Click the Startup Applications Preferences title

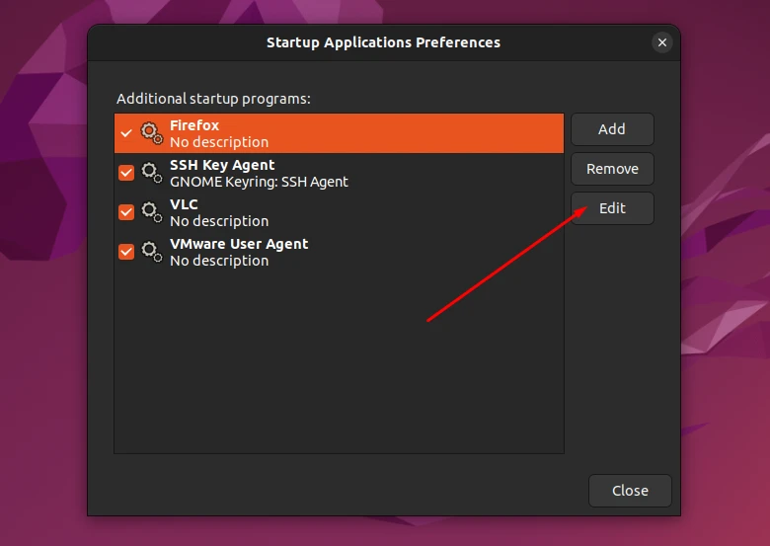click(384, 42)
